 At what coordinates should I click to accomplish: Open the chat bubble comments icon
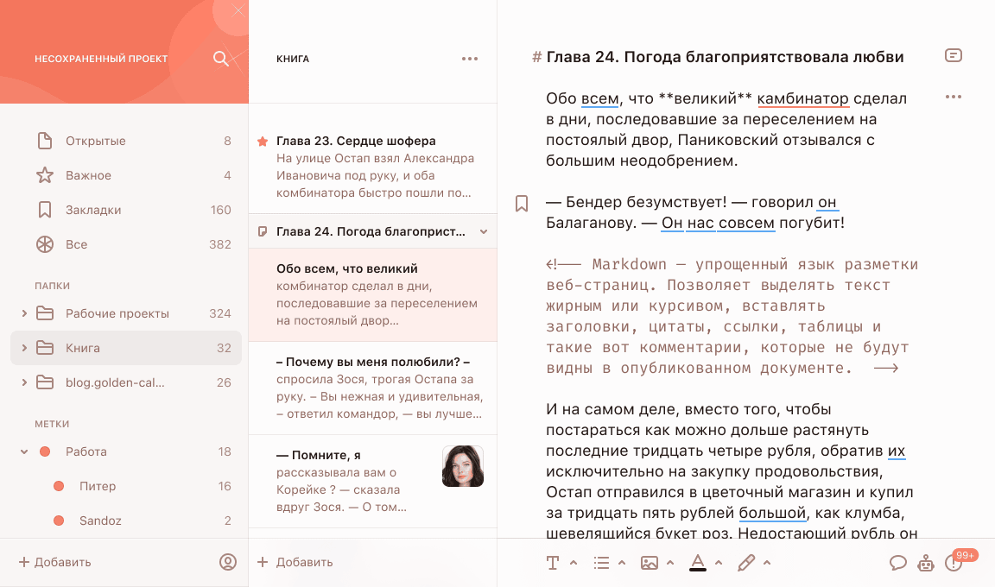pos(898,563)
